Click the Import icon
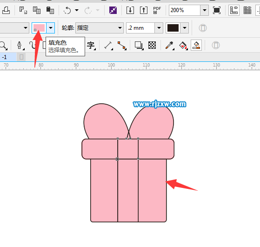Image resolution: width=260 pixels, height=247 pixels. [130, 10]
